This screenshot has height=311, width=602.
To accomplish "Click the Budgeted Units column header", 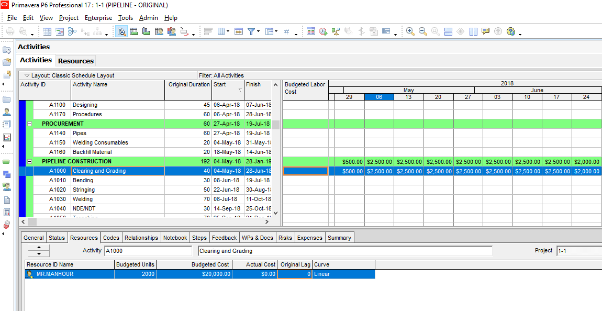I will pos(135,264).
